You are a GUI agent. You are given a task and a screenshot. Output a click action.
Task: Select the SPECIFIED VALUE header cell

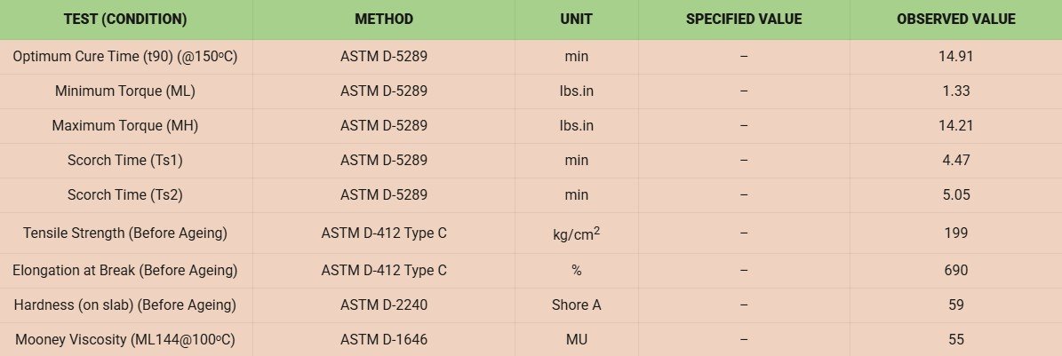click(x=744, y=19)
